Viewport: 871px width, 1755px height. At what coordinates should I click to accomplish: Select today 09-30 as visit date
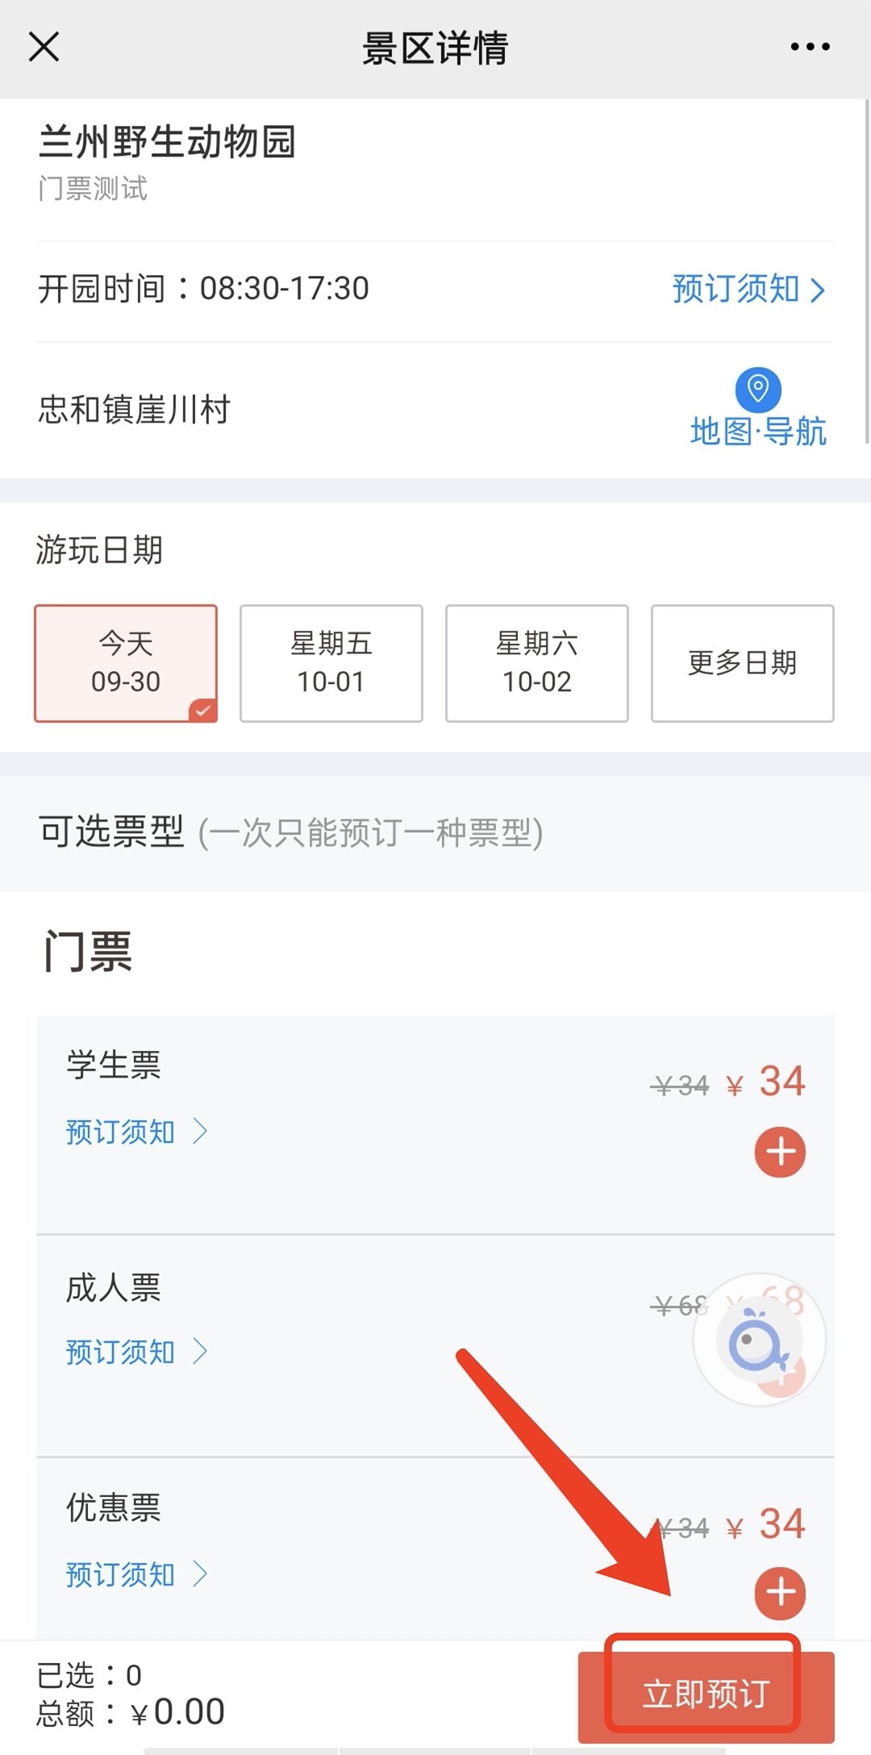[126, 663]
